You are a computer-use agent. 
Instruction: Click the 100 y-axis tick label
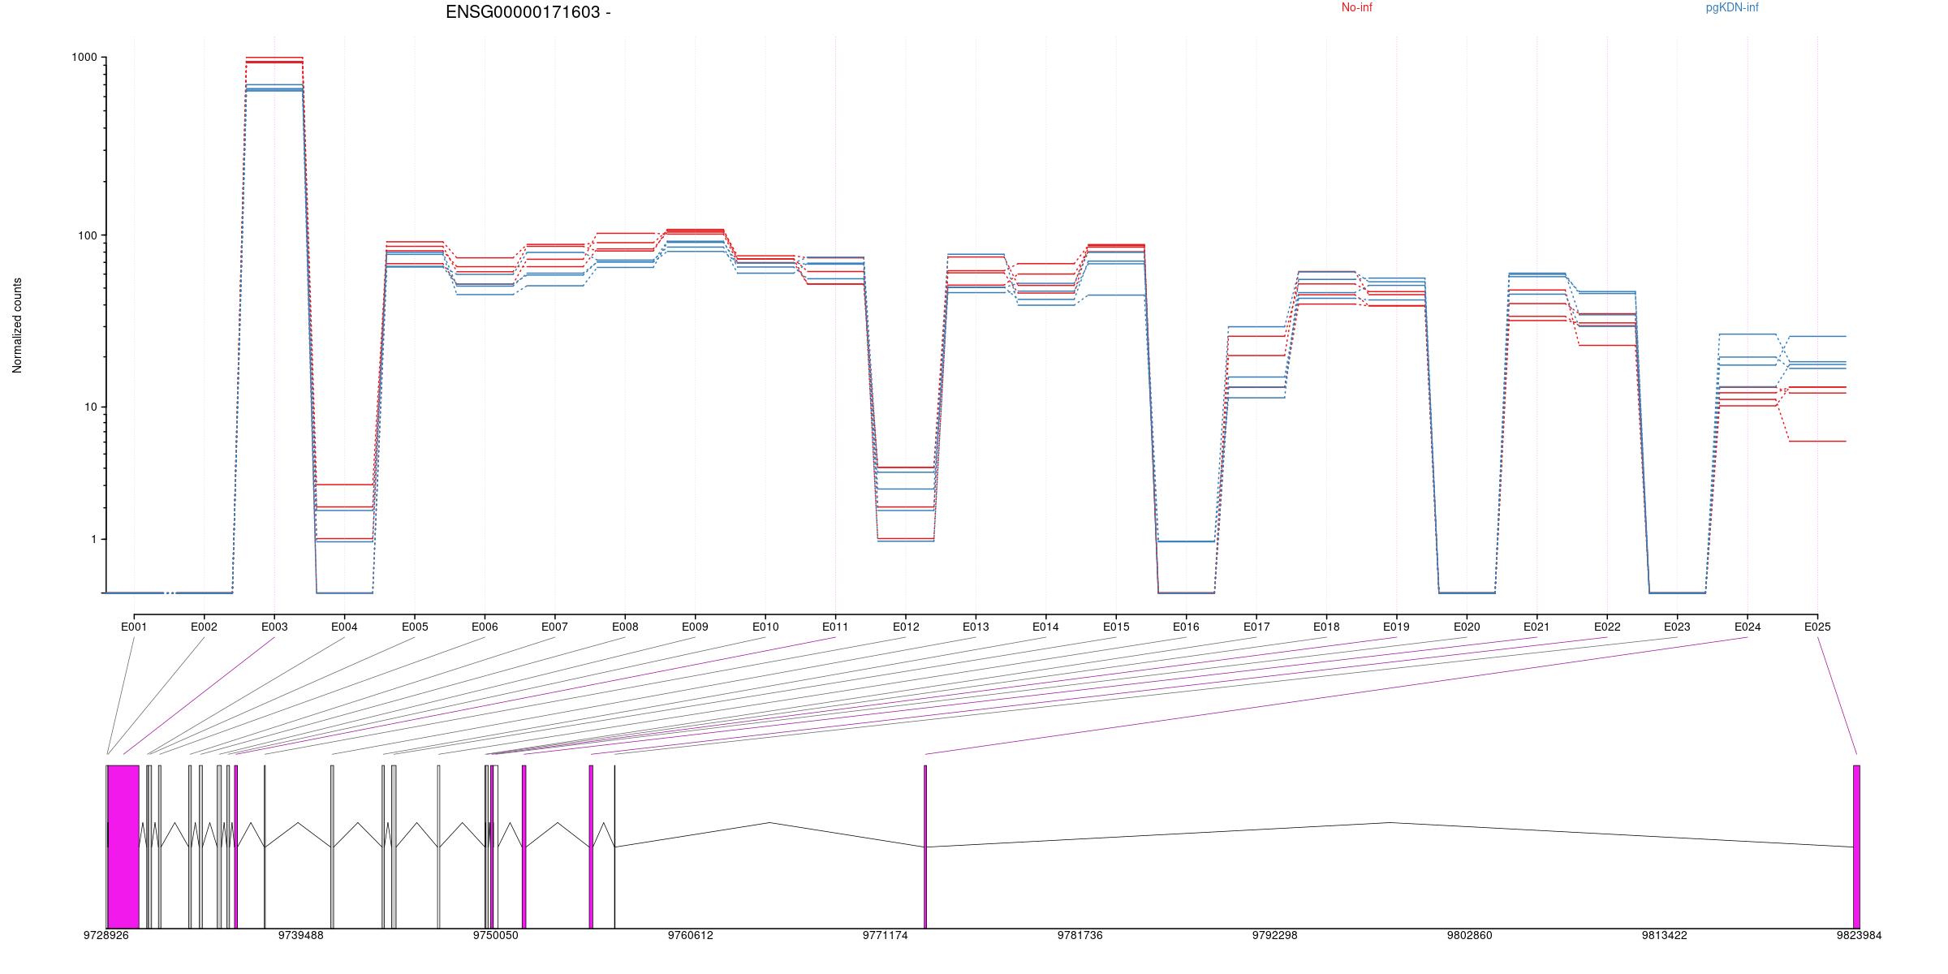(x=87, y=235)
